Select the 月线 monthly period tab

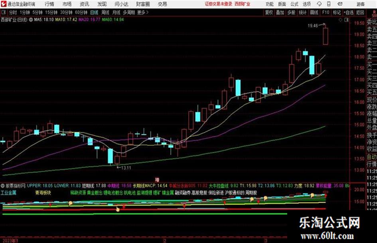pyautogui.click(x=116, y=12)
